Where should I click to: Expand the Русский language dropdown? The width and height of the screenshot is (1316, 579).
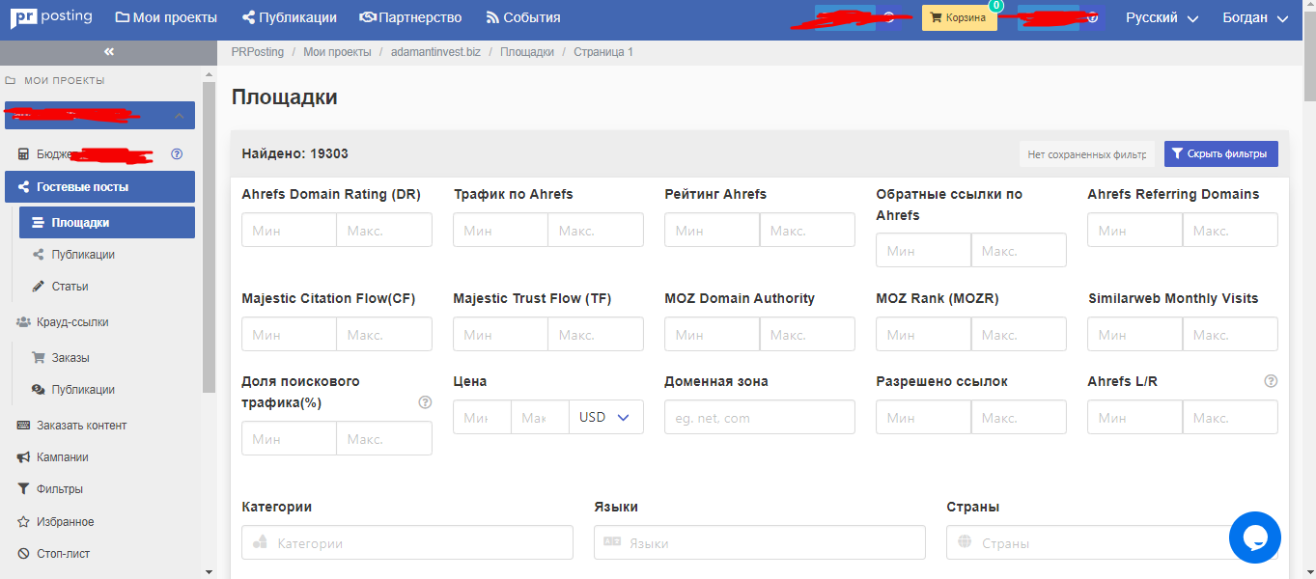[1162, 17]
